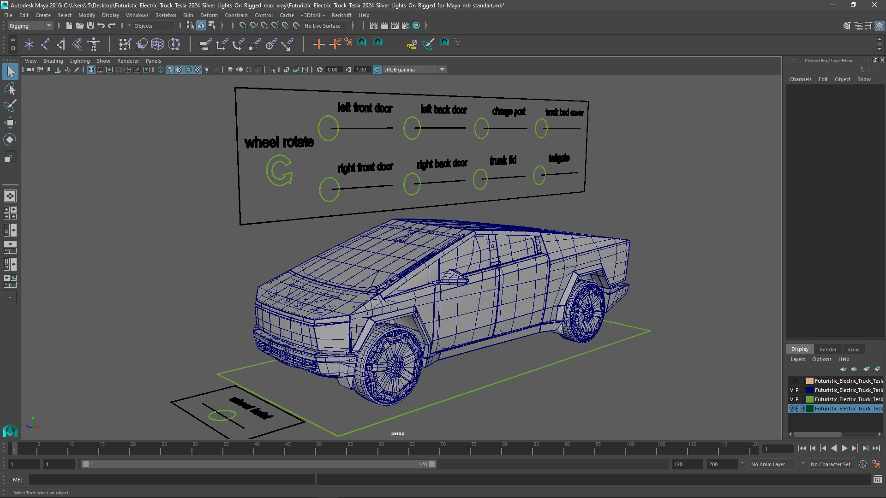The height and width of the screenshot is (498, 886).
Task: Activate the Scale tool in the toolbox
Action: 10,157
